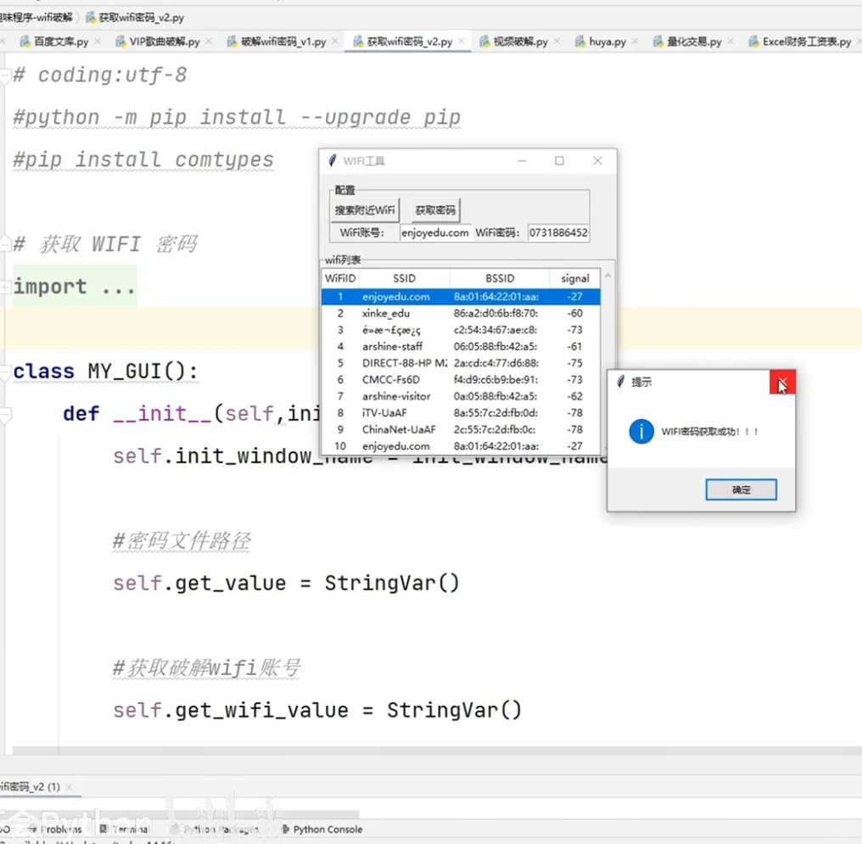Click the blue info icon in the 提示 dialog
Image resolution: width=862 pixels, height=844 pixels.
(x=641, y=432)
